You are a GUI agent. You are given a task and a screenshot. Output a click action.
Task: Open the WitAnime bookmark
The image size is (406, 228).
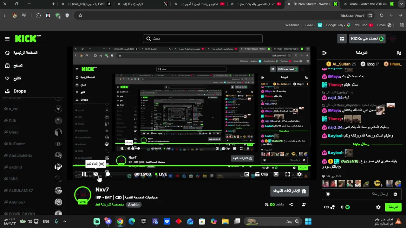[x=304, y=25]
